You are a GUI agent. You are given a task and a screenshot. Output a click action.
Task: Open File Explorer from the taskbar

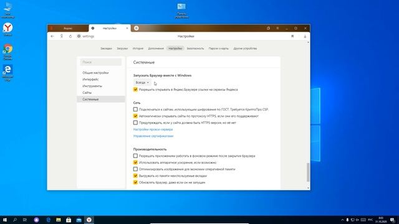click(x=59, y=220)
